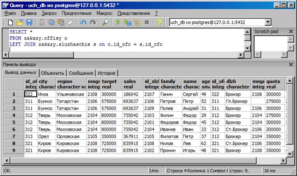This screenshot has width=297, height=176.
Task: Open the Макрос menu
Action: click(104, 13)
